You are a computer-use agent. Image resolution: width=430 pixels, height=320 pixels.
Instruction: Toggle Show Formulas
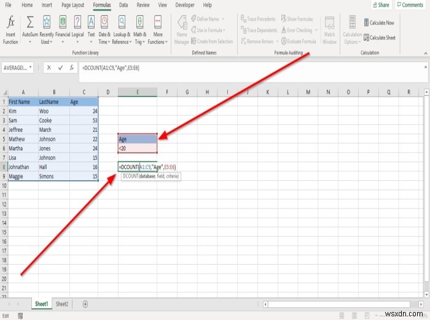pyautogui.click(x=297, y=19)
